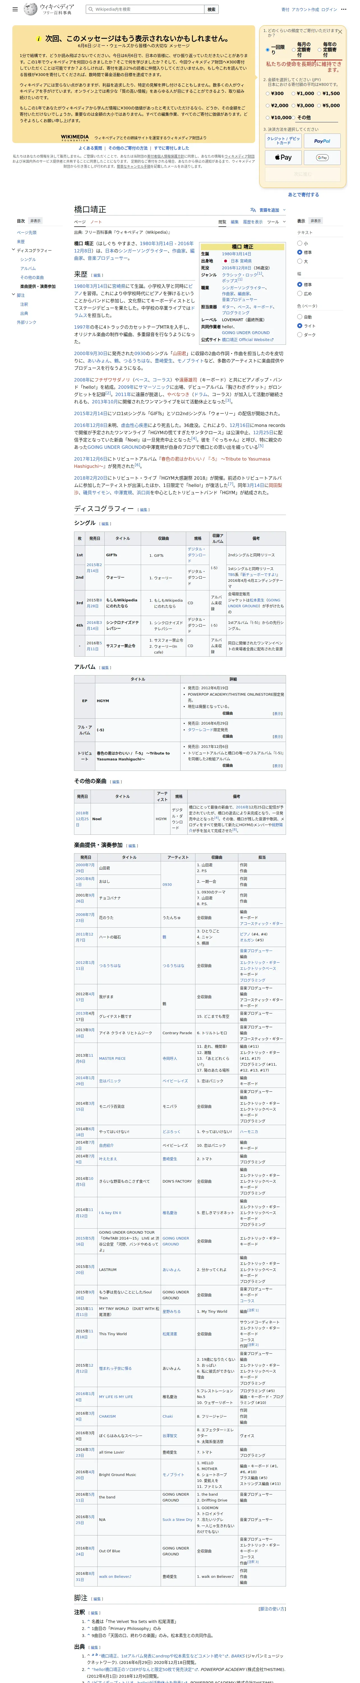This screenshot has height=1683, width=360.
Task: Click the language translate icon beside 言語を追加
Action: click(x=253, y=210)
